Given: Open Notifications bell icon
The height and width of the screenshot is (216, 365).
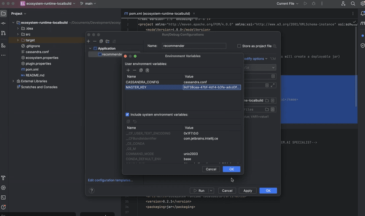Looking at the screenshot, I should pos(362,13).
